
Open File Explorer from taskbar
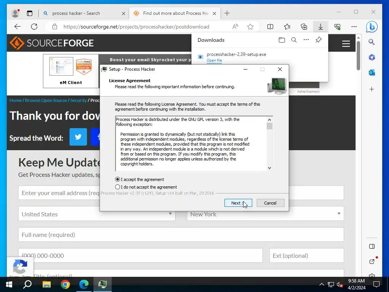click(x=46, y=284)
